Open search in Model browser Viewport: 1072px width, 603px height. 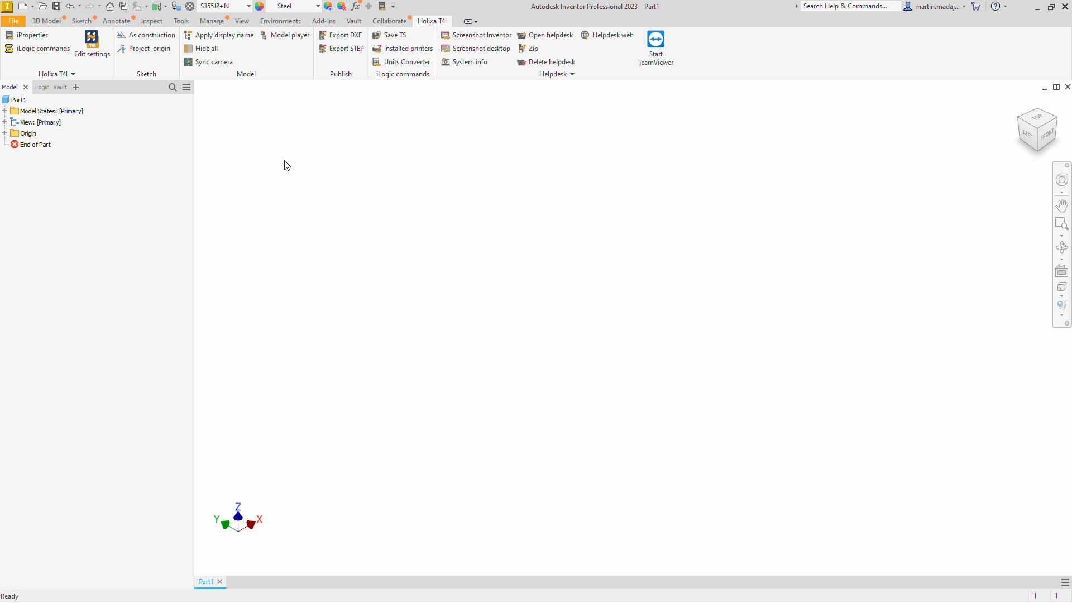[x=173, y=87]
